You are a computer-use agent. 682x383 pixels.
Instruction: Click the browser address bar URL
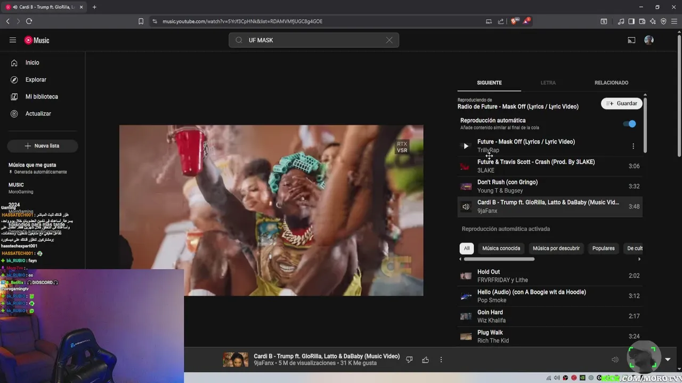coord(242,21)
